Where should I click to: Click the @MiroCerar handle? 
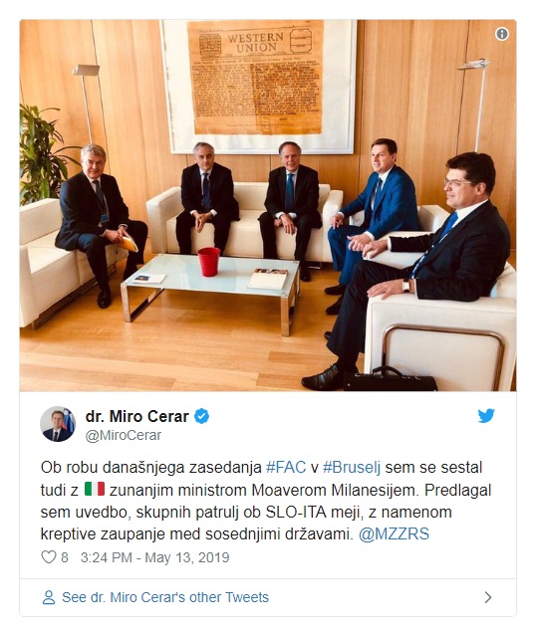point(124,435)
